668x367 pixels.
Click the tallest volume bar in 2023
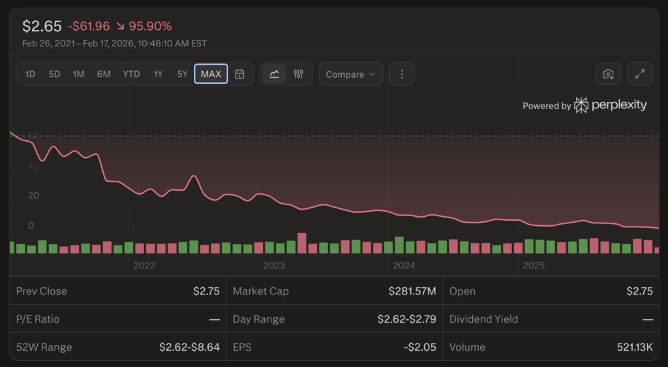pos(301,244)
